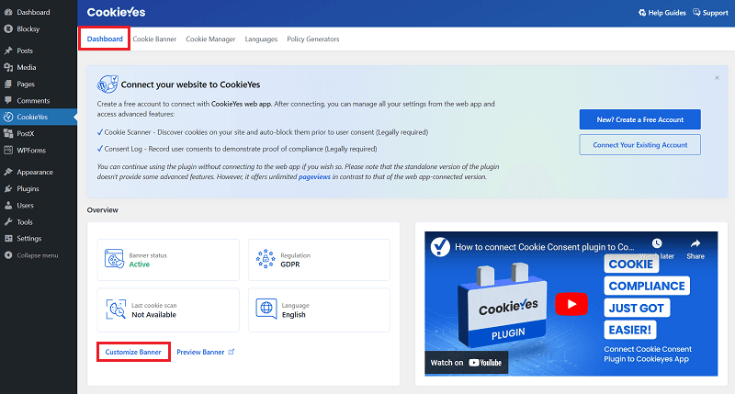The image size is (735, 394).
Task: Open Settings via its sidebar icon
Action: tap(8, 239)
